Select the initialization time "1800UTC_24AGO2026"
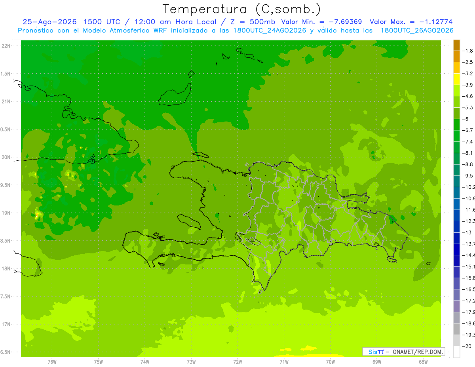The image size is (475, 367). 268,30
